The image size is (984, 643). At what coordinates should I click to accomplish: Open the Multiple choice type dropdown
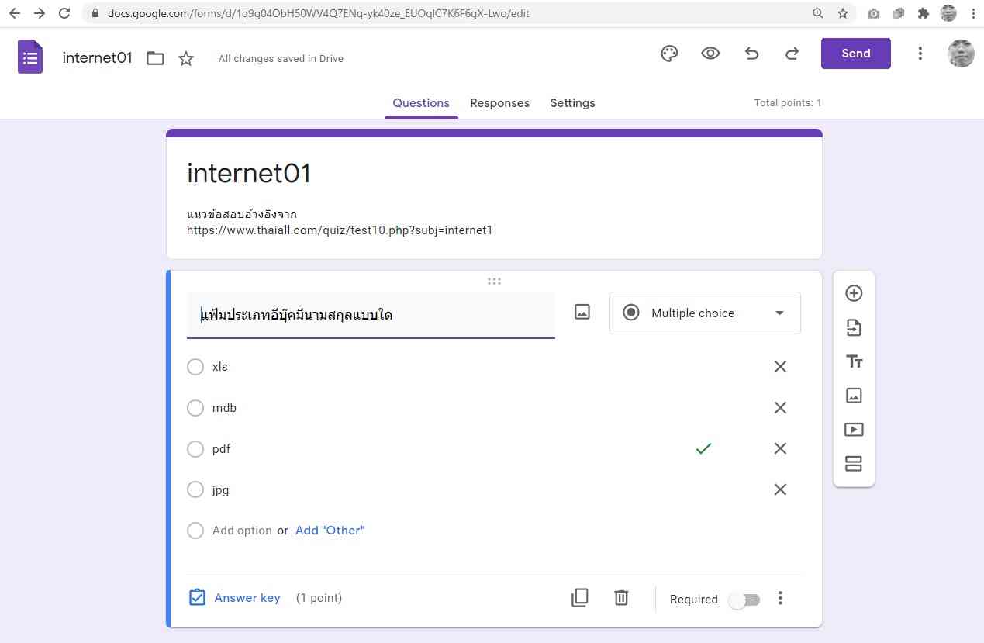705,313
